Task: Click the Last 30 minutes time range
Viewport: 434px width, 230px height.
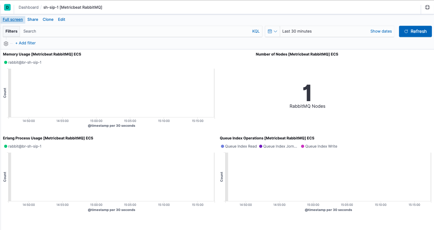Action: tap(297, 31)
